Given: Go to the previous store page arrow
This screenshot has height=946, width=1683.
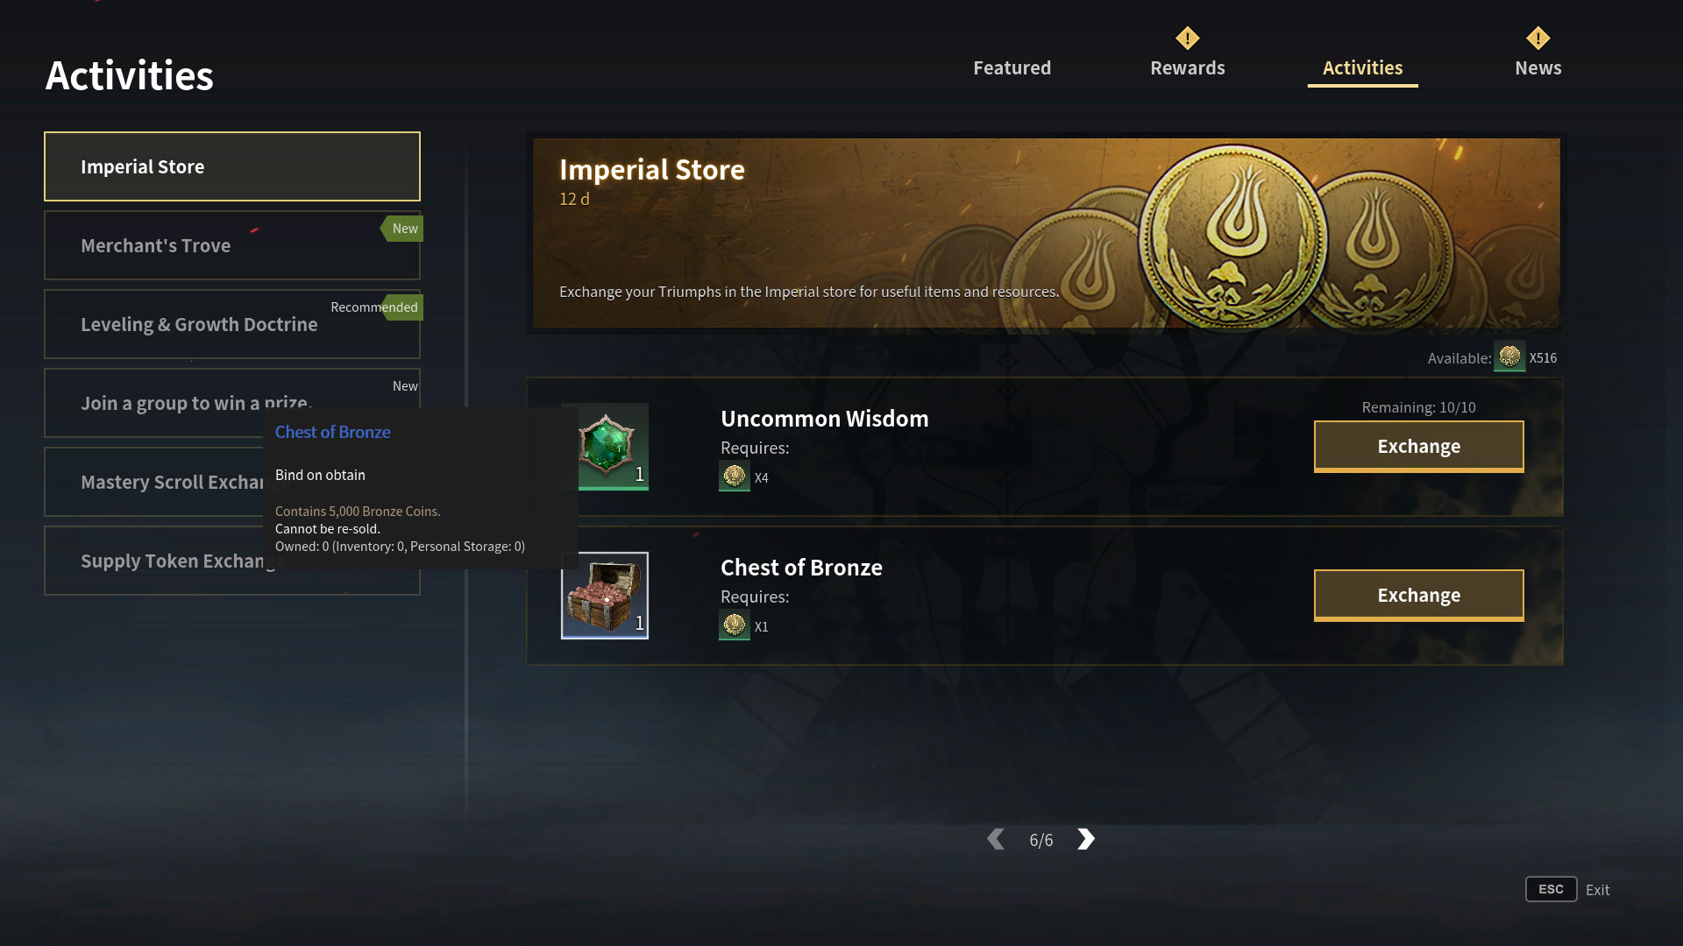Looking at the screenshot, I should 996,839.
